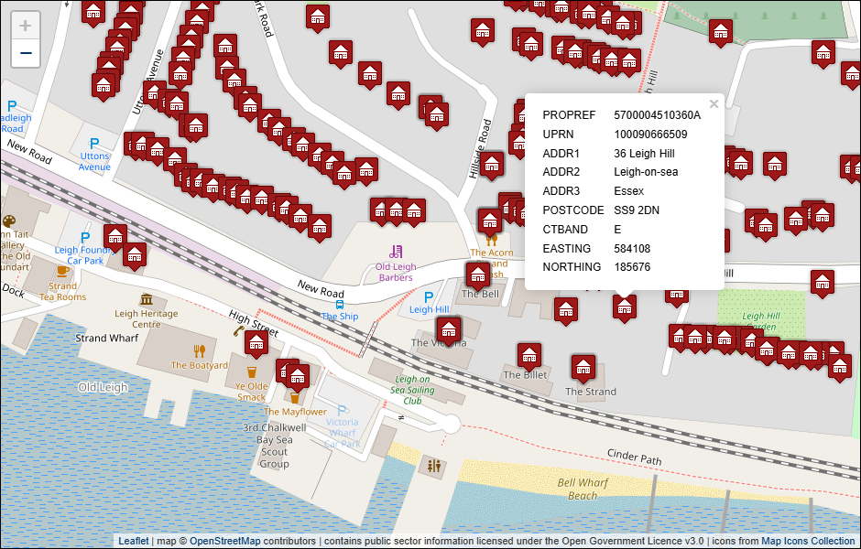Select house marker above Ye Olde Smack
861x549 pixels.
(256, 345)
